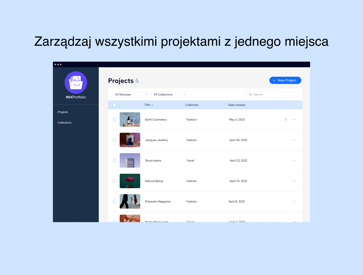Click the Collection column header

pos(192,105)
